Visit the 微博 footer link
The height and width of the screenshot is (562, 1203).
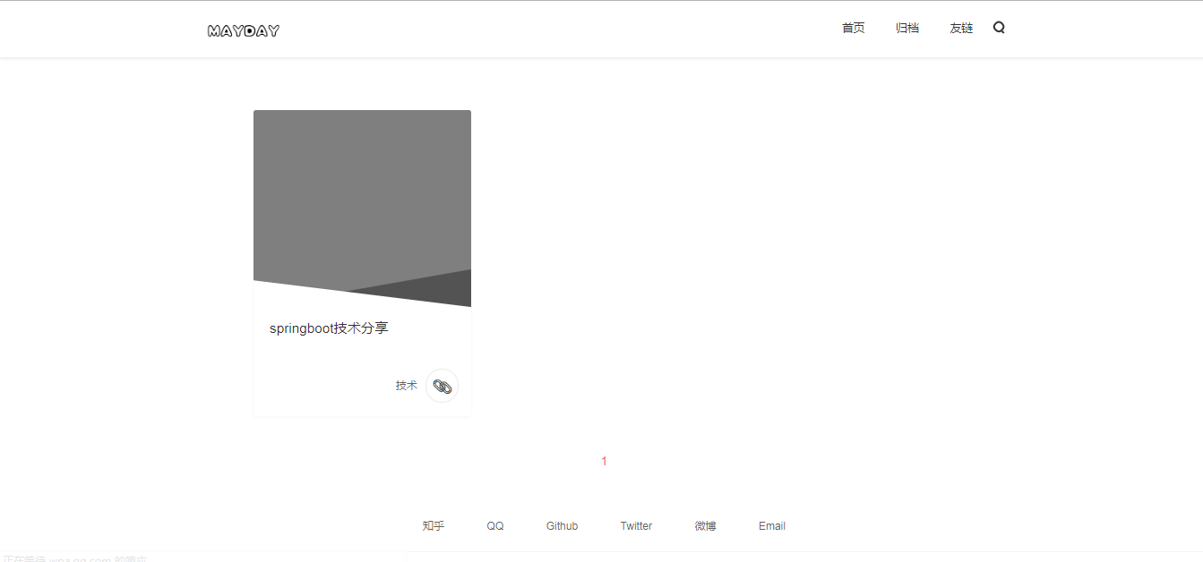coord(705,526)
